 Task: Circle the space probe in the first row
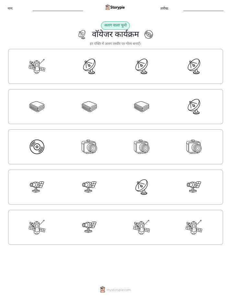click(37, 66)
